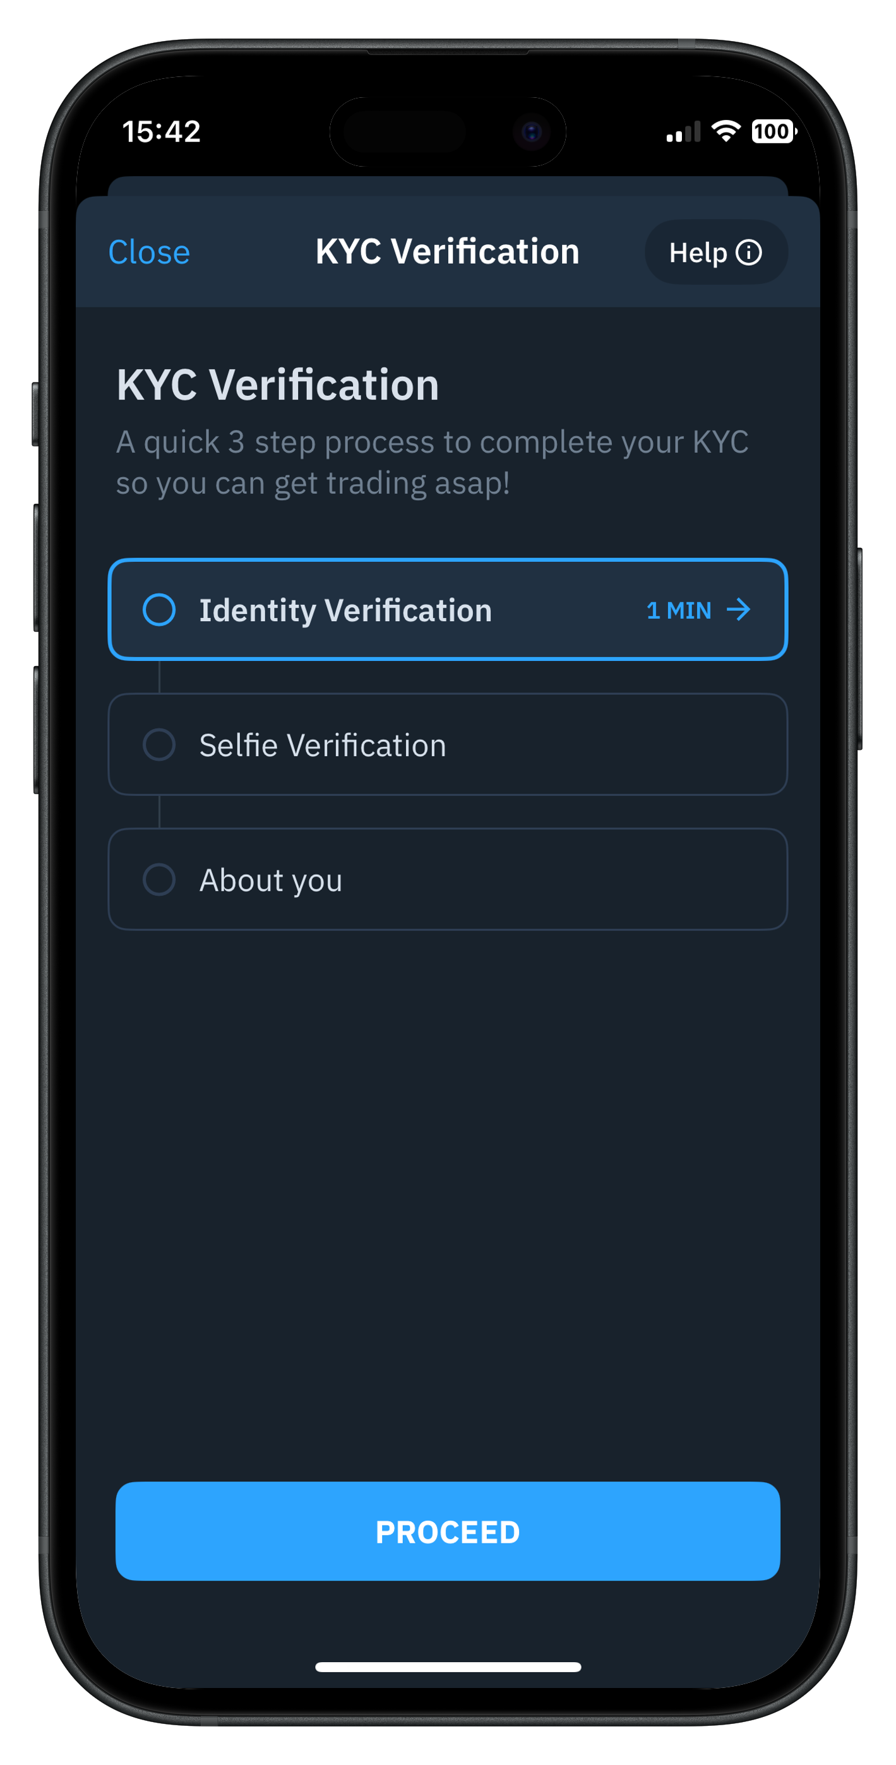Open the Selfie Verification step row
The image size is (896, 1765).
[x=448, y=744]
